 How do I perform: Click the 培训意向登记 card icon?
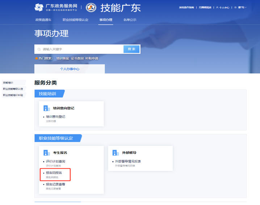[46, 108]
